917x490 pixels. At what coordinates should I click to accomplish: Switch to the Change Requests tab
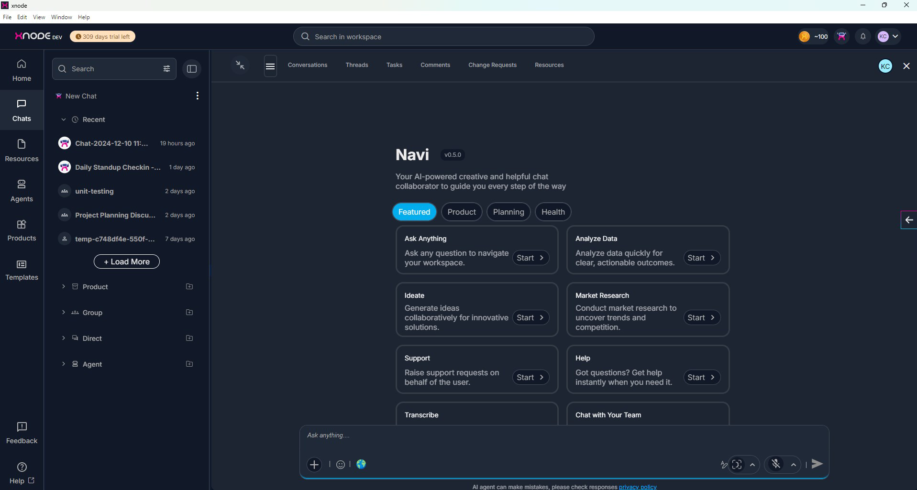point(492,65)
